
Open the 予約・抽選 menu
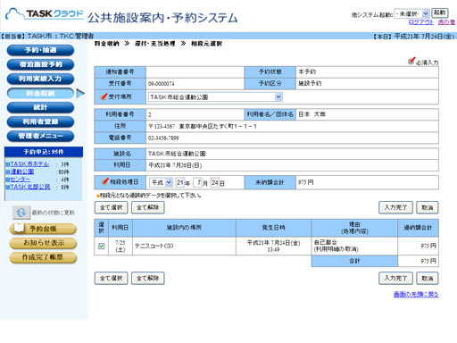(40, 50)
